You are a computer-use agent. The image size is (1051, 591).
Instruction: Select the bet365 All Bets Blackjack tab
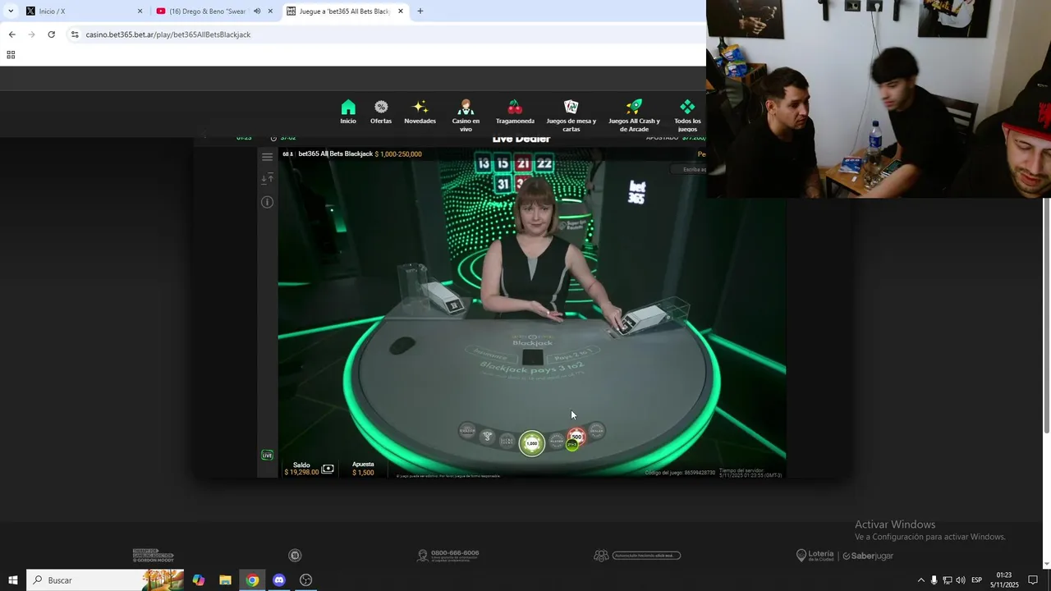pyautogui.click(x=345, y=11)
